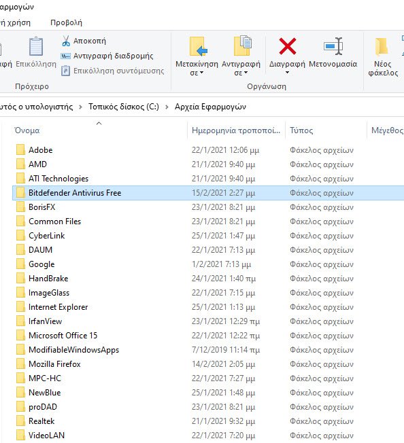Select the BorisFX folder icon

[20, 207]
